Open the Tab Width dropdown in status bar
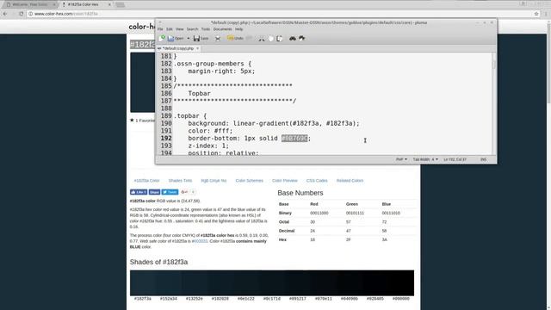Image resolution: width=551 pixels, height=310 pixels. coord(425,159)
